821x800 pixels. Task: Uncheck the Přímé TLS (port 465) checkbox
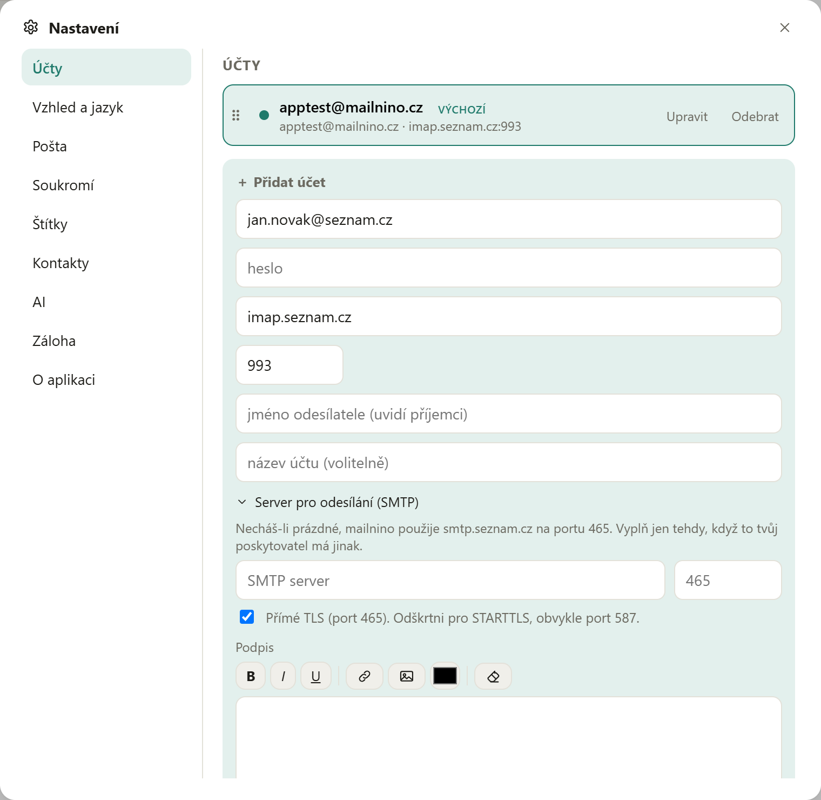pyautogui.click(x=247, y=617)
